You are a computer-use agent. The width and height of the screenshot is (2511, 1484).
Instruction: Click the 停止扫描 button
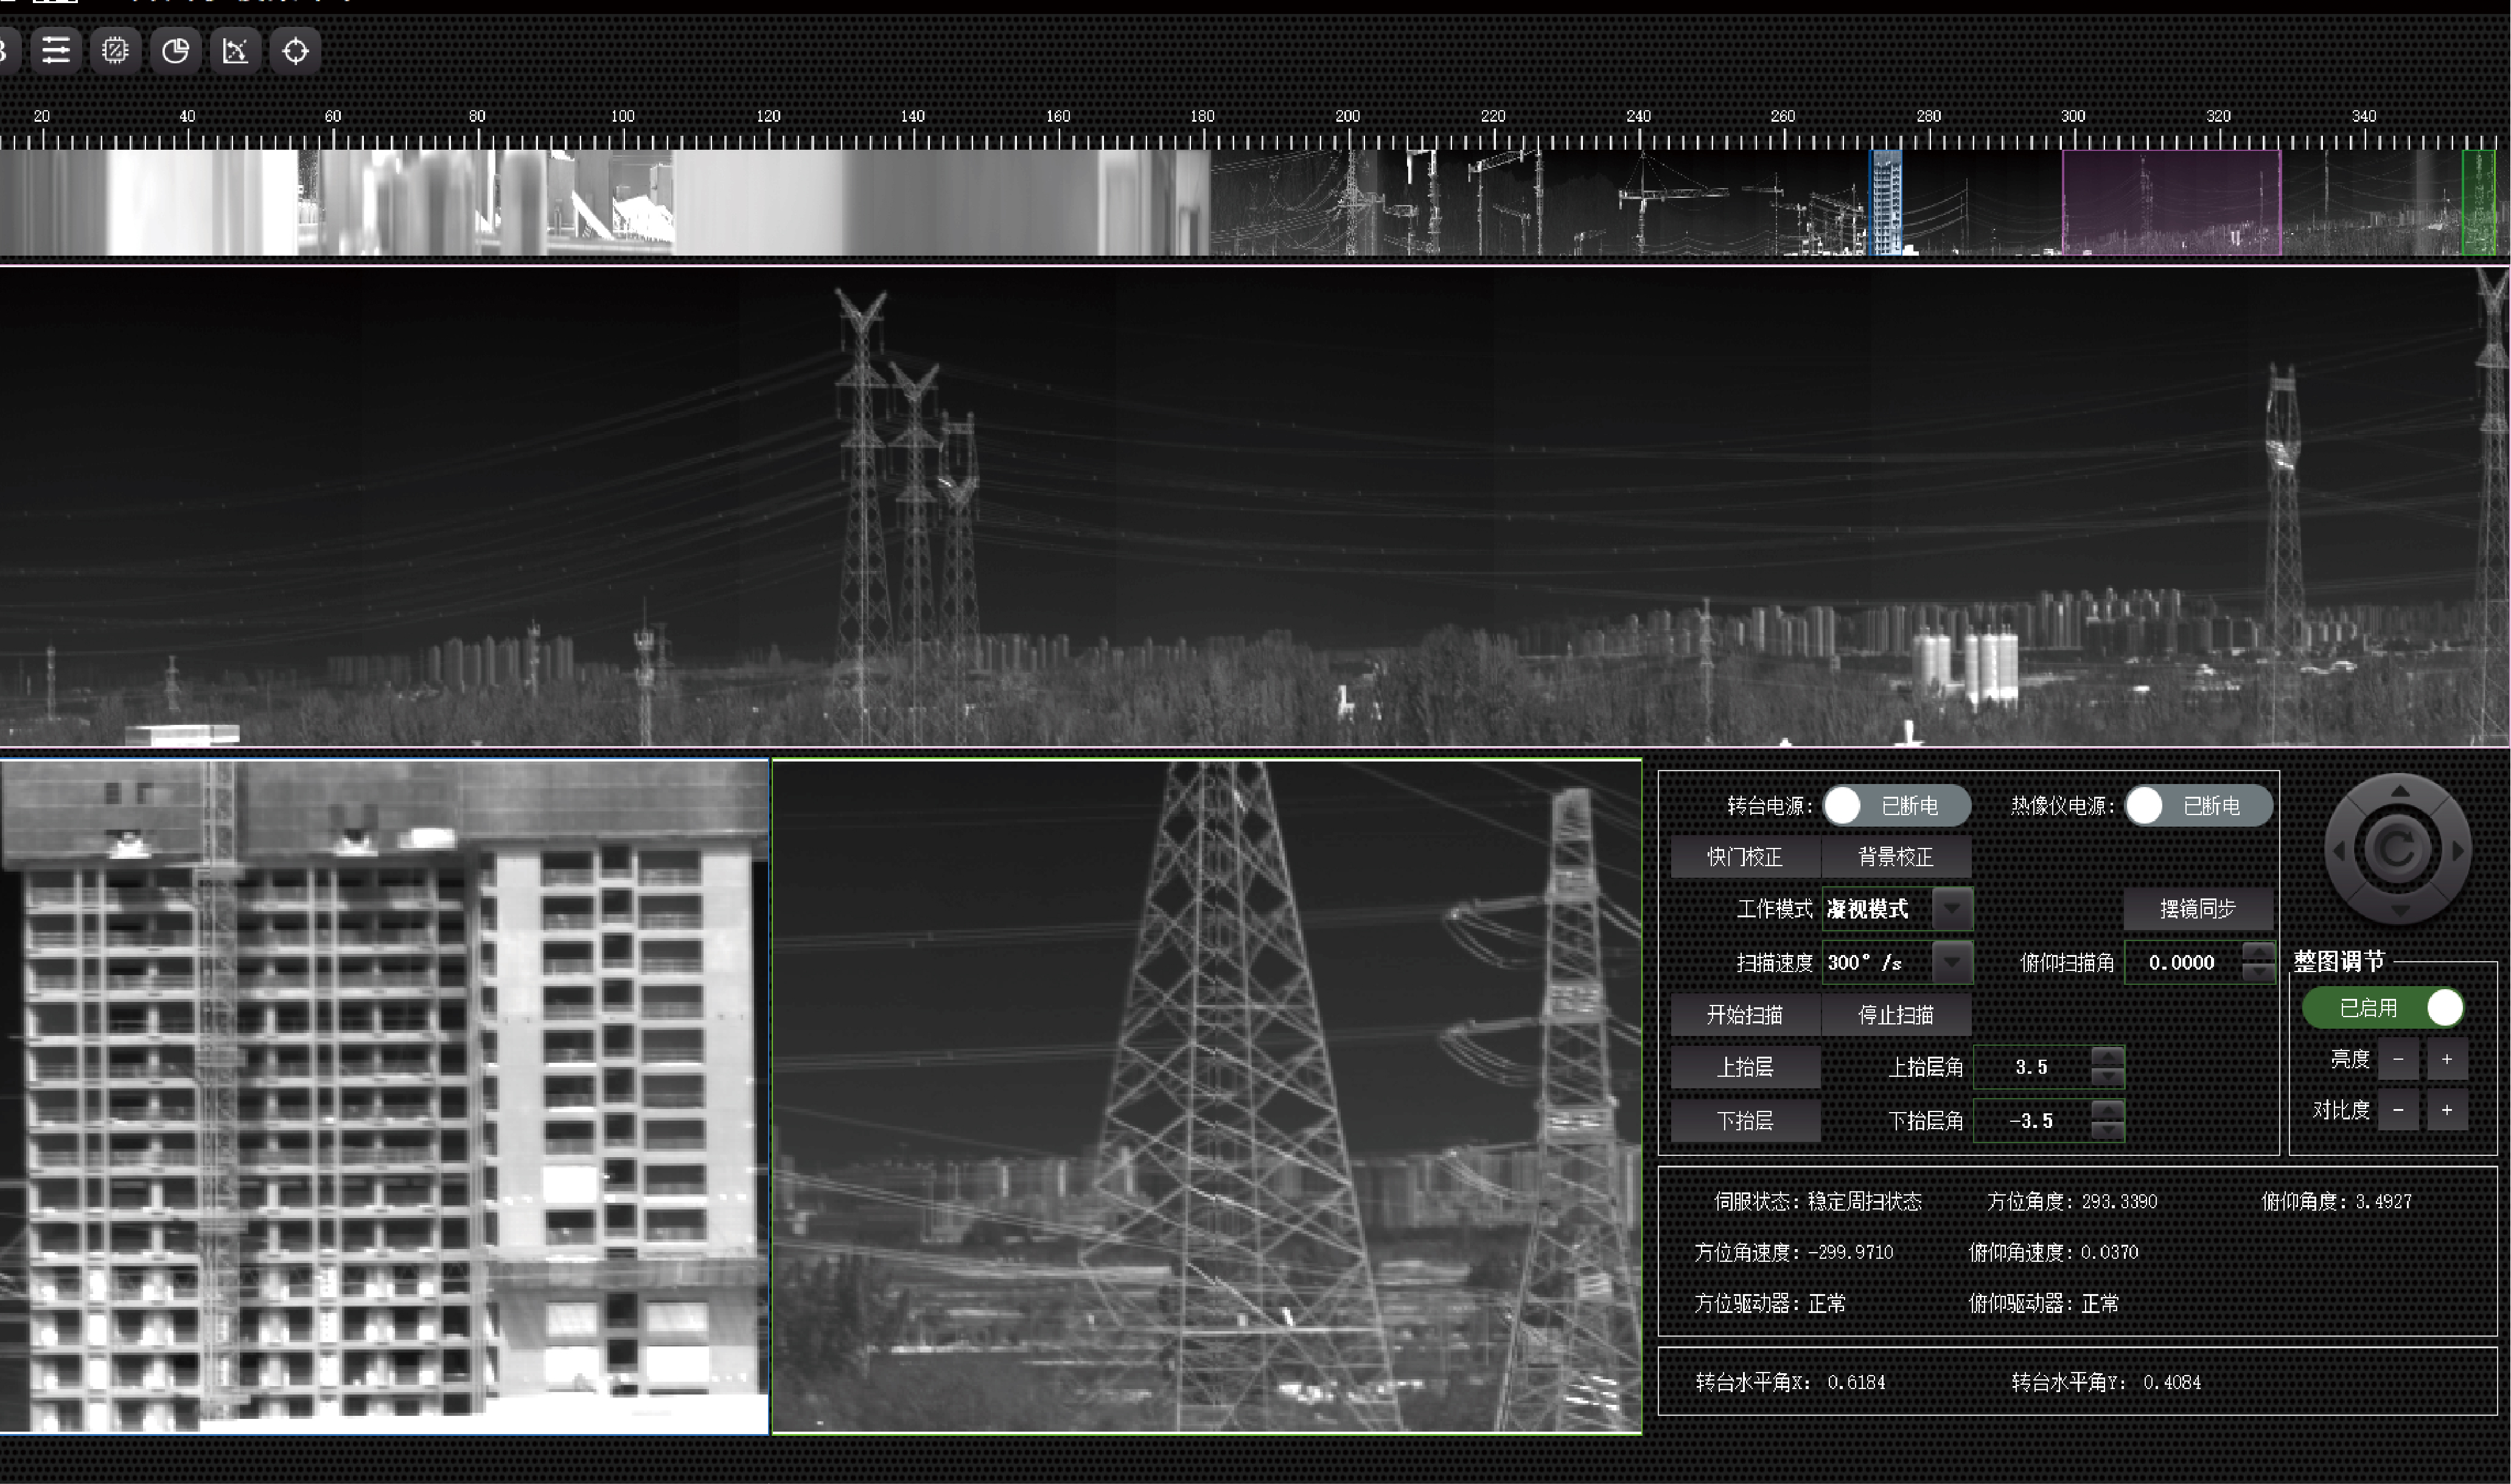coord(1895,1014)
